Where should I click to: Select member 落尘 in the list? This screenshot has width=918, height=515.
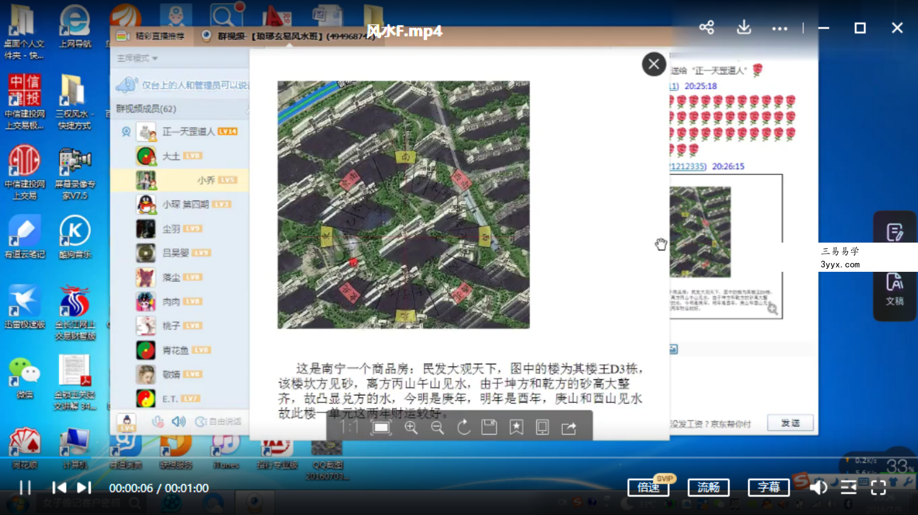coord(180,277)
